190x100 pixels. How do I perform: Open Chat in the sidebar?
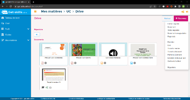pyautogui.click(x=7, y=23)
